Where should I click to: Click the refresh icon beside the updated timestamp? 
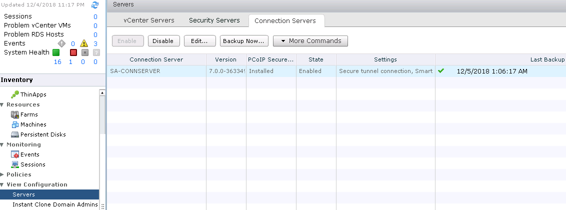pyautogui.click(x=95, y=5)
